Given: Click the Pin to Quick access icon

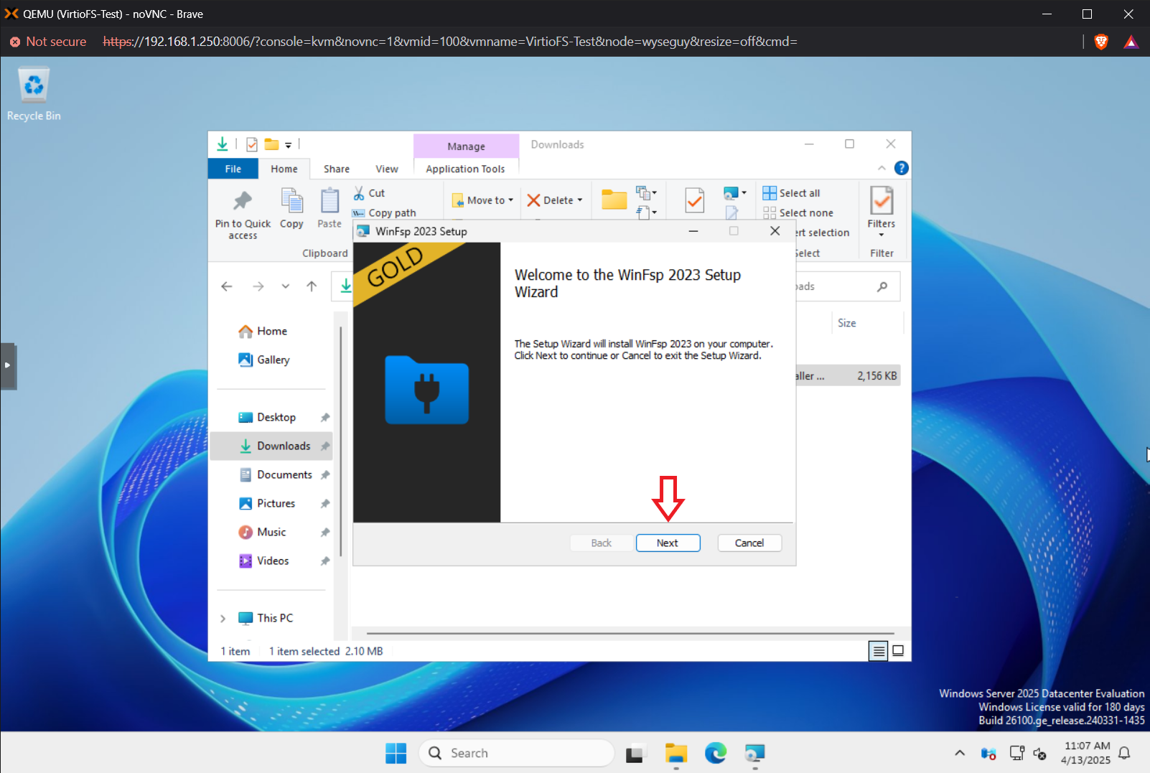Looking at the screenshot, I should click(x=243, y=200).
